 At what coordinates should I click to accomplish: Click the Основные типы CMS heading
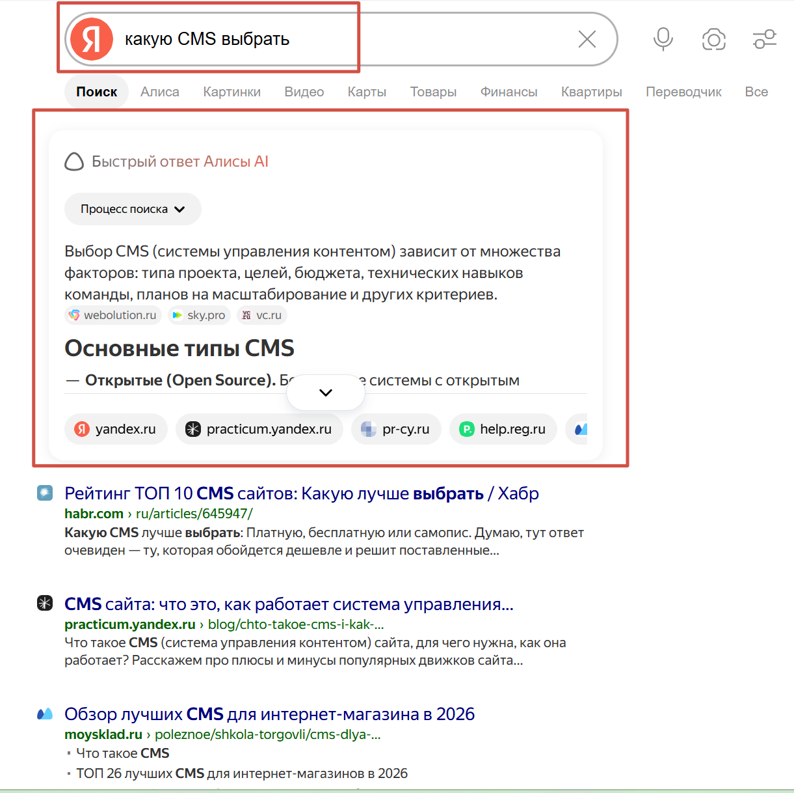(x=179, y=348)
